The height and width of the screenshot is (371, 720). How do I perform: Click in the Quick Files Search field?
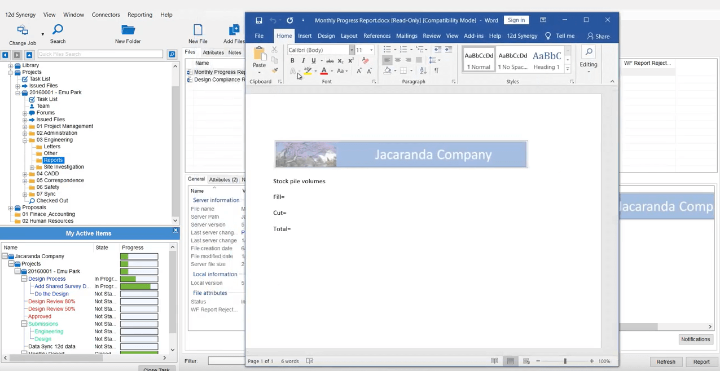coord(100,54)
